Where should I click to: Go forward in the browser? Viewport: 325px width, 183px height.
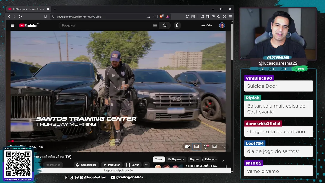pos(14,17)
